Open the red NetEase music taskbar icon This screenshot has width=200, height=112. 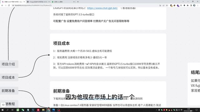click(38, 110)
